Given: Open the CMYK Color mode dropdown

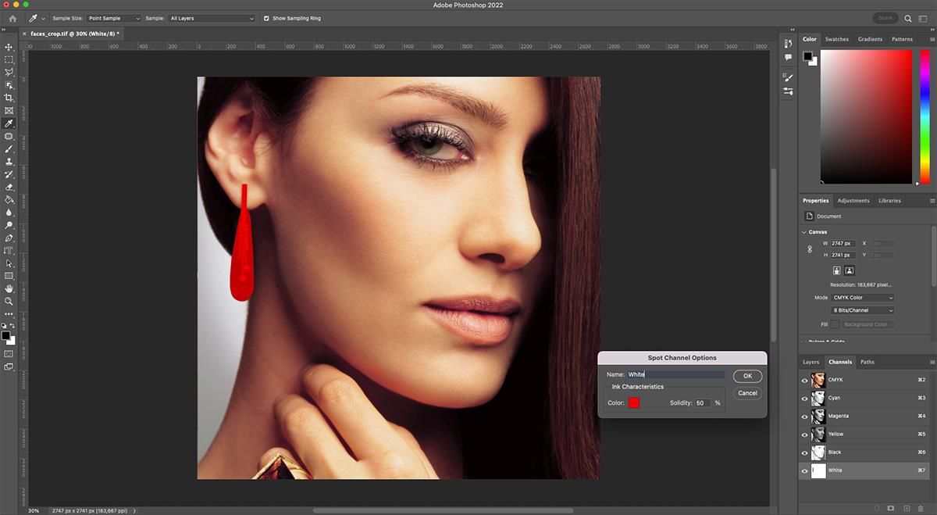Looking at the screenshot, I should 862,298.
